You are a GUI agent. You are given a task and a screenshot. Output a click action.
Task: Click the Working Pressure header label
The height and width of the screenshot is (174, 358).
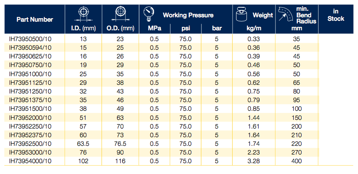(x=188, y=15)
